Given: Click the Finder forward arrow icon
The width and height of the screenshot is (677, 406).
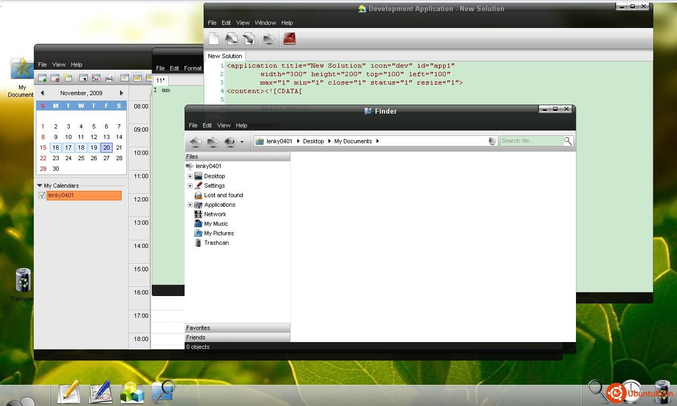Looking at the screenshot, I should (213, 142).
